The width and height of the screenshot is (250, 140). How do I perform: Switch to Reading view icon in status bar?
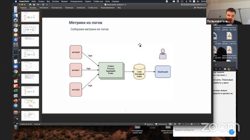click(180, 124)
